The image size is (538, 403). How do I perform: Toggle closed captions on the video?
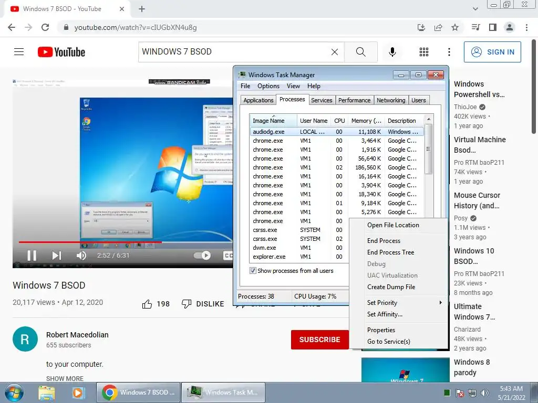pos(228,256)
